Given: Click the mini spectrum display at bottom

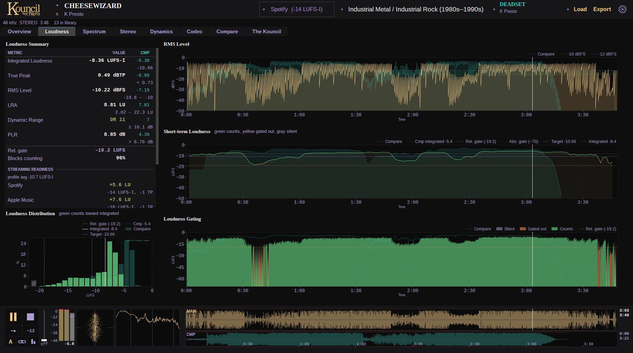Looking at the screenshot, I should 148,327.
